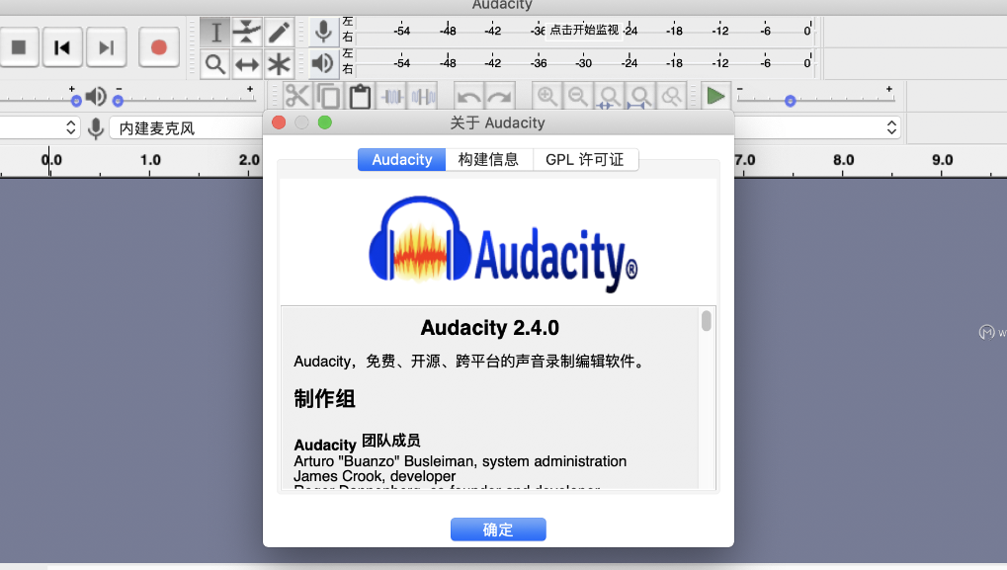Open the audio host dropdown arrows
Screen dimensions: 1007x570
[x=70, y=127]
